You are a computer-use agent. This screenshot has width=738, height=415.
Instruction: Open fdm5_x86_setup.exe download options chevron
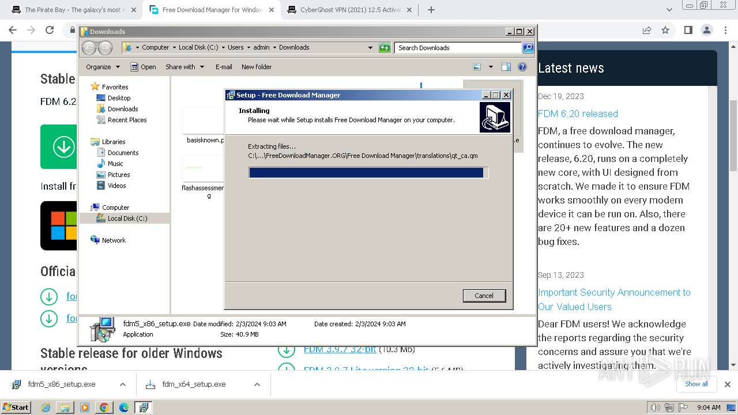[x=122, y=384]
